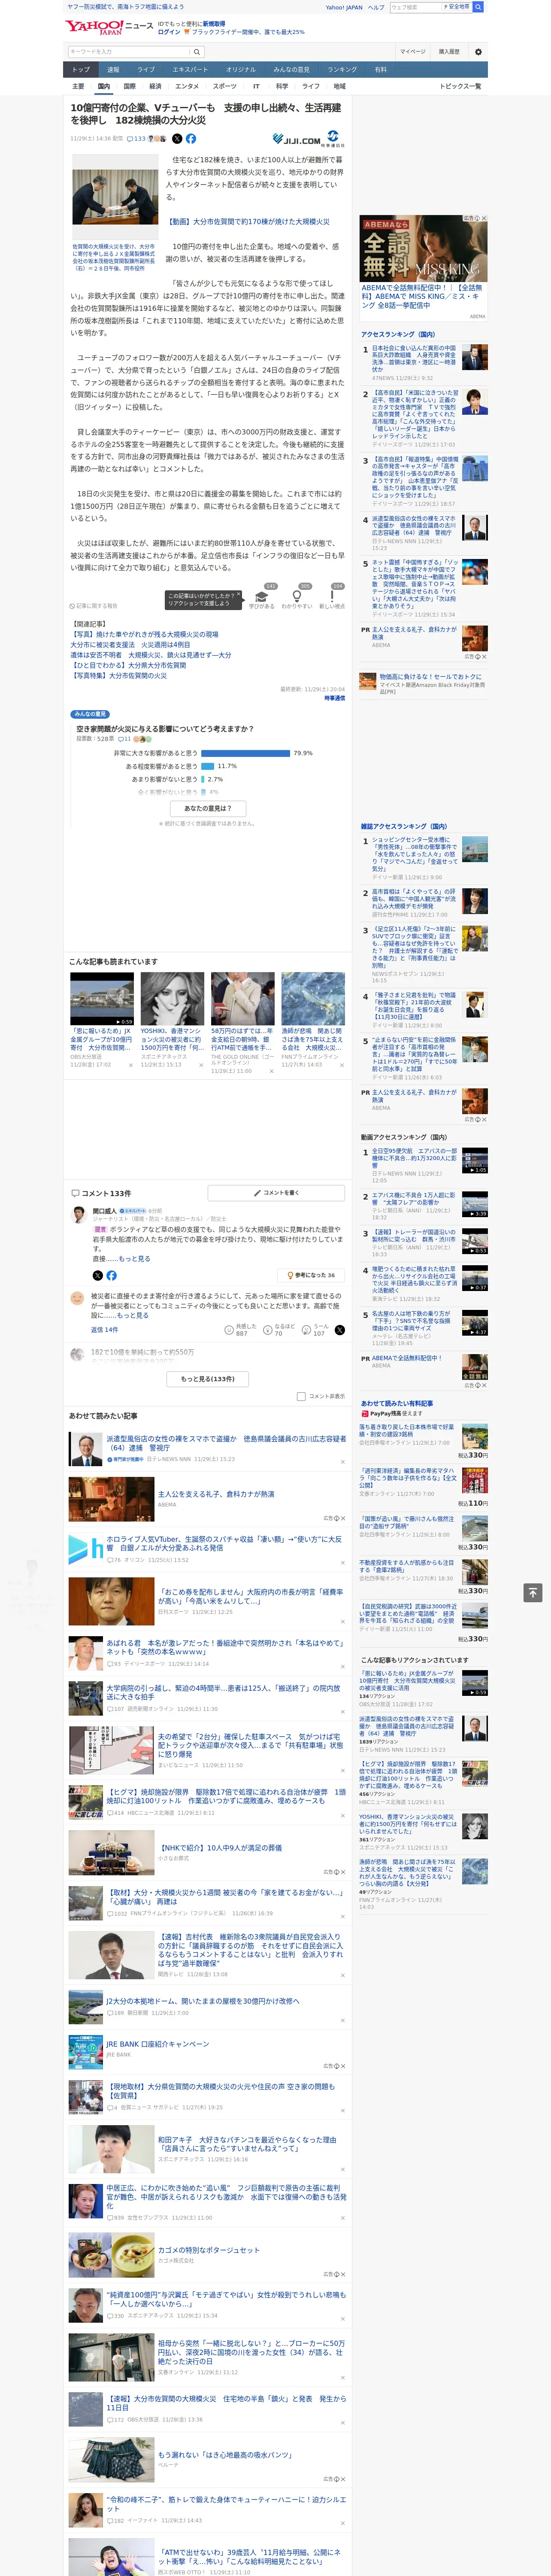Open みんなの意見 badge above poll
Image resolution: width=551 pixels, height=2576 pixels.
pyautogui.click(x=90, y=714)
